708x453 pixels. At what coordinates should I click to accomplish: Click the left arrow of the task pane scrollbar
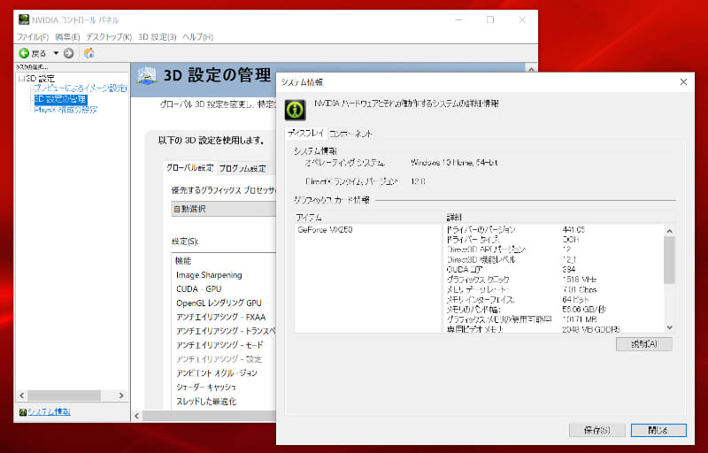tap(21, 395)
